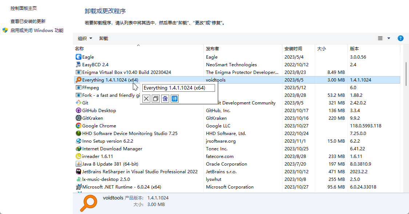Select the GitHub Desktop row name
The width and height of the screenshot is (409, 214).
tap(99, 110)
